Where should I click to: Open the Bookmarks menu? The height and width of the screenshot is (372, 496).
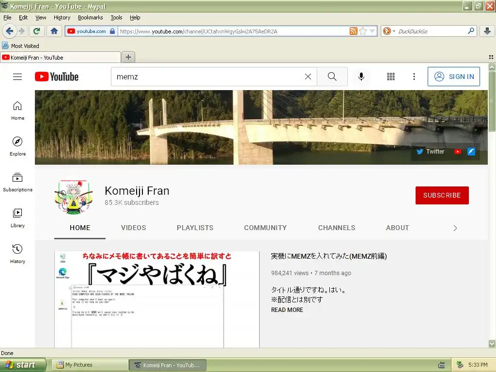[91, 17]
